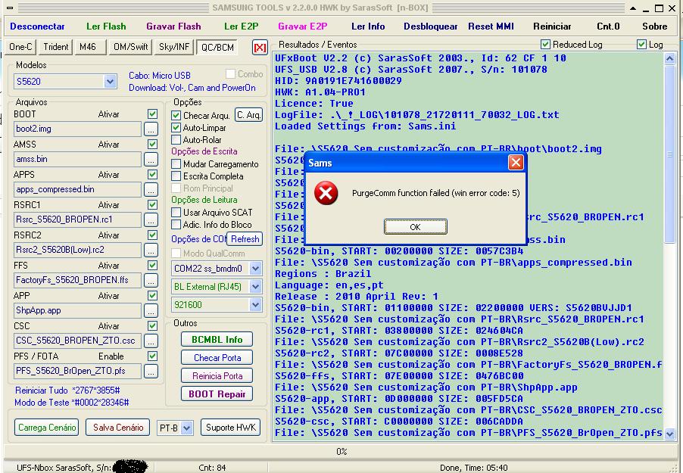Screen dimensions: 683x473
Task: Switch to the Sky/INF tab
Action: pyautogui.click(x=174, y=47)
